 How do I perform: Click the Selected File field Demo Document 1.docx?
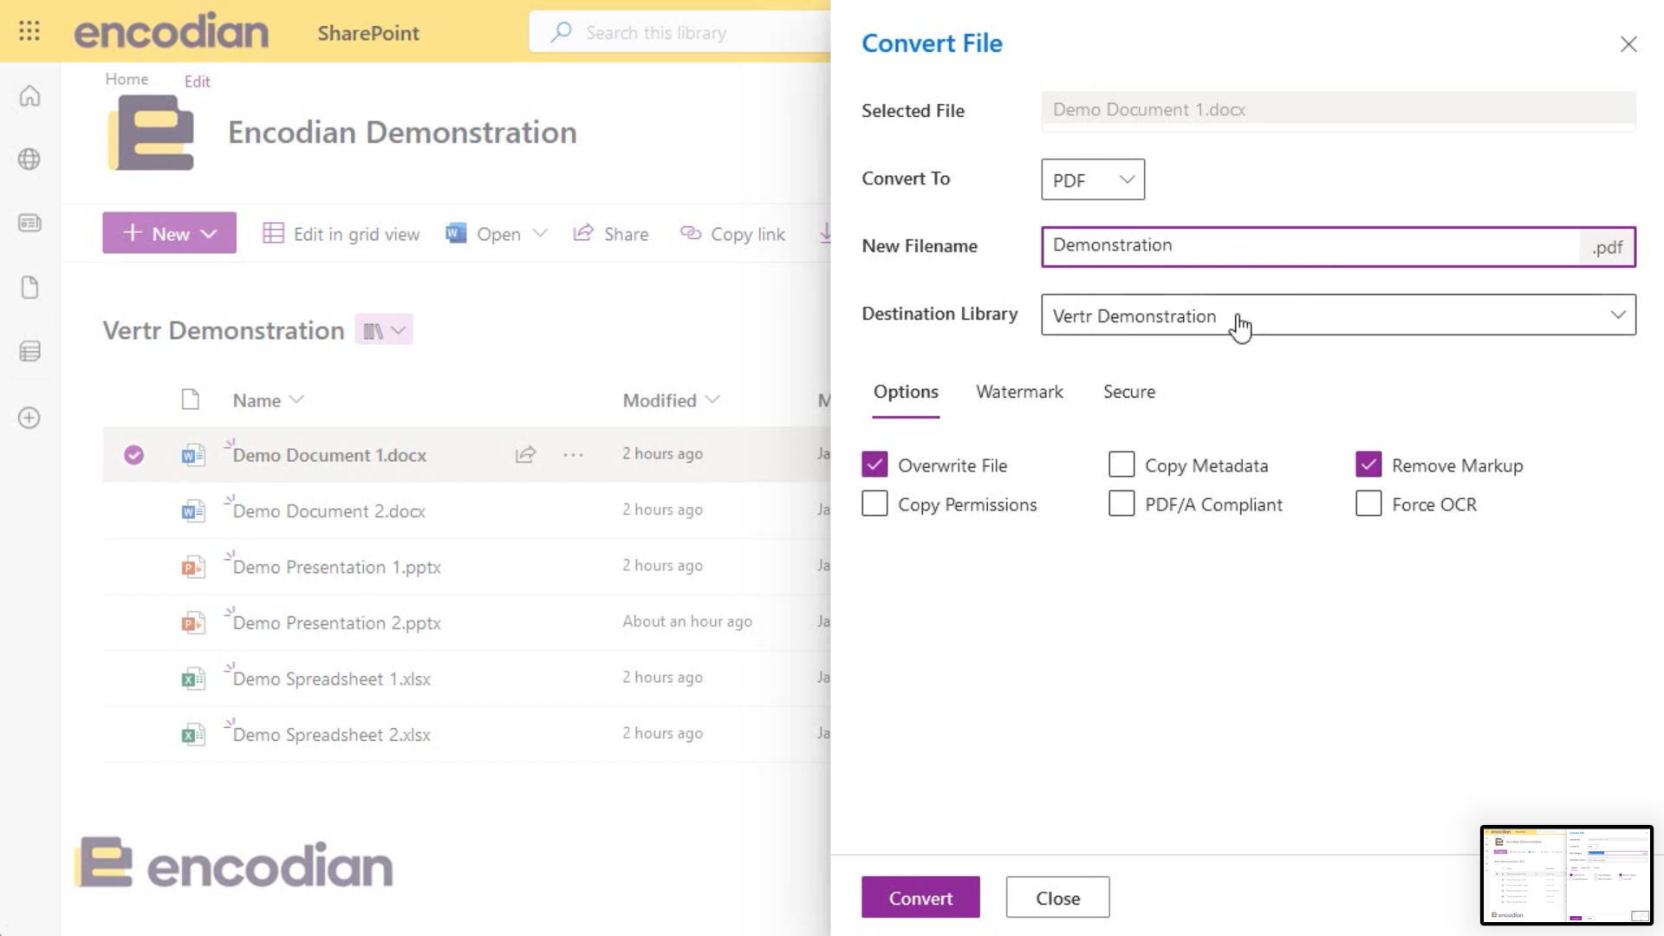point(1338,110)
